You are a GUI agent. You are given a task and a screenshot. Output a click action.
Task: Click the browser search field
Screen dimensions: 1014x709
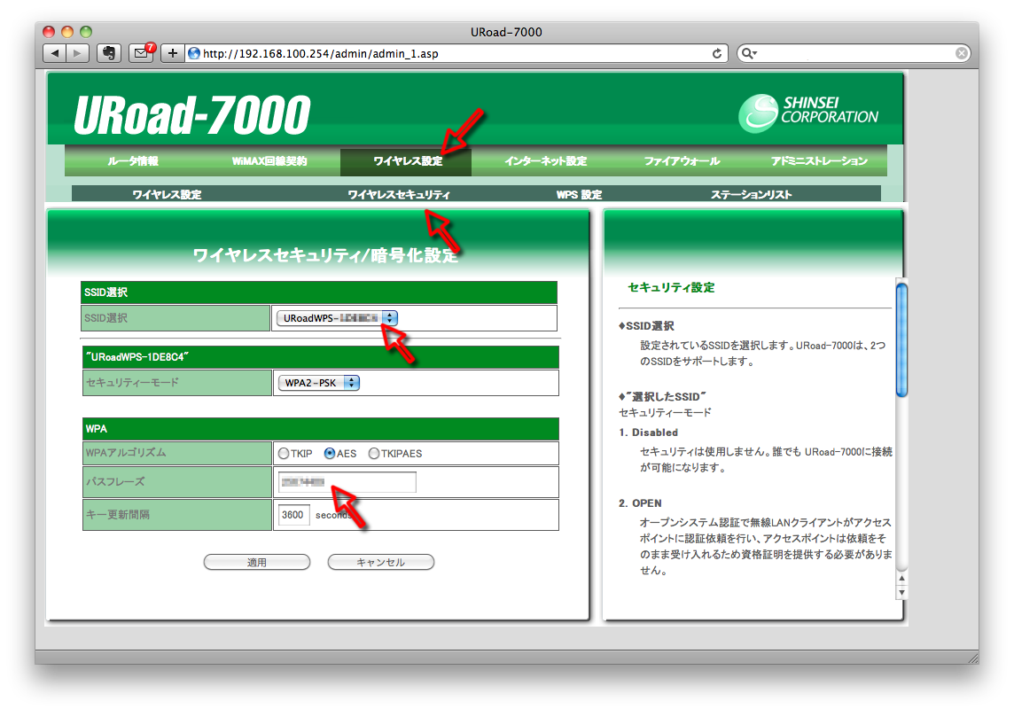pyautogui.click(x=854, y=54)
